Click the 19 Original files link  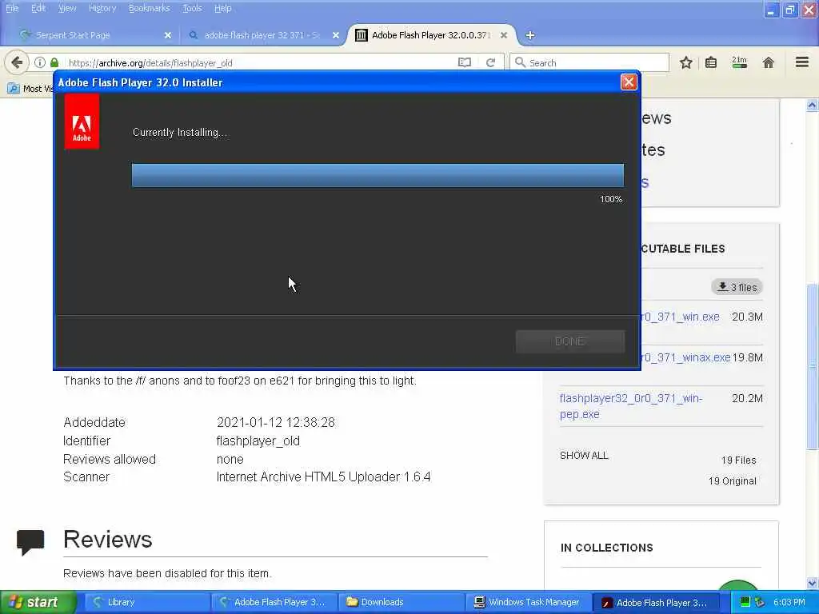[x=733, y=480]
